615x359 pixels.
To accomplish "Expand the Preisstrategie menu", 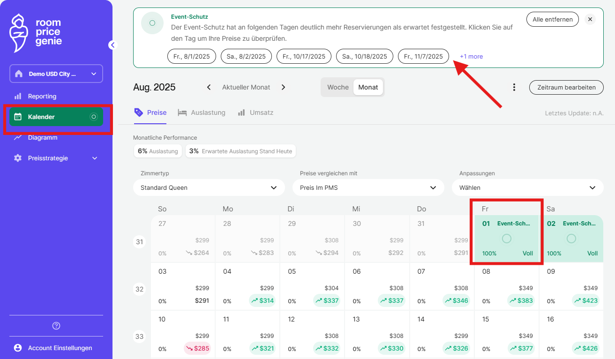I will (56, 158).
